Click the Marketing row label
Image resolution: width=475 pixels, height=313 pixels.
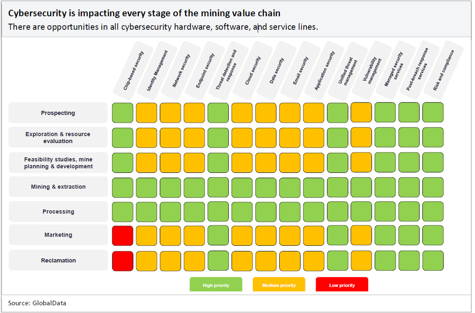point(58,235)
